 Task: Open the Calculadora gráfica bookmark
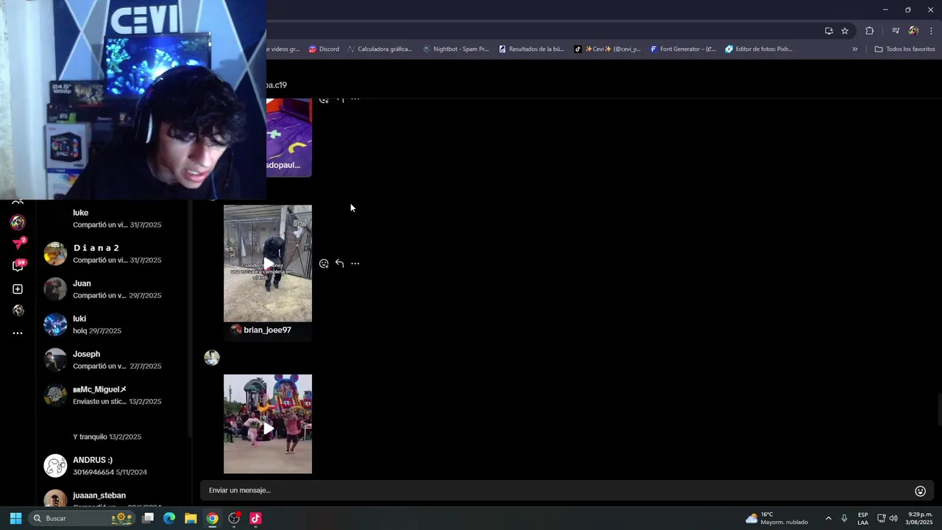(380, 49)
